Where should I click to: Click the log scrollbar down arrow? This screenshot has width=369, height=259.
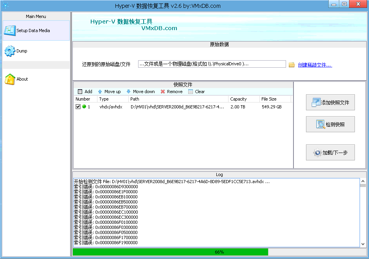363,244
